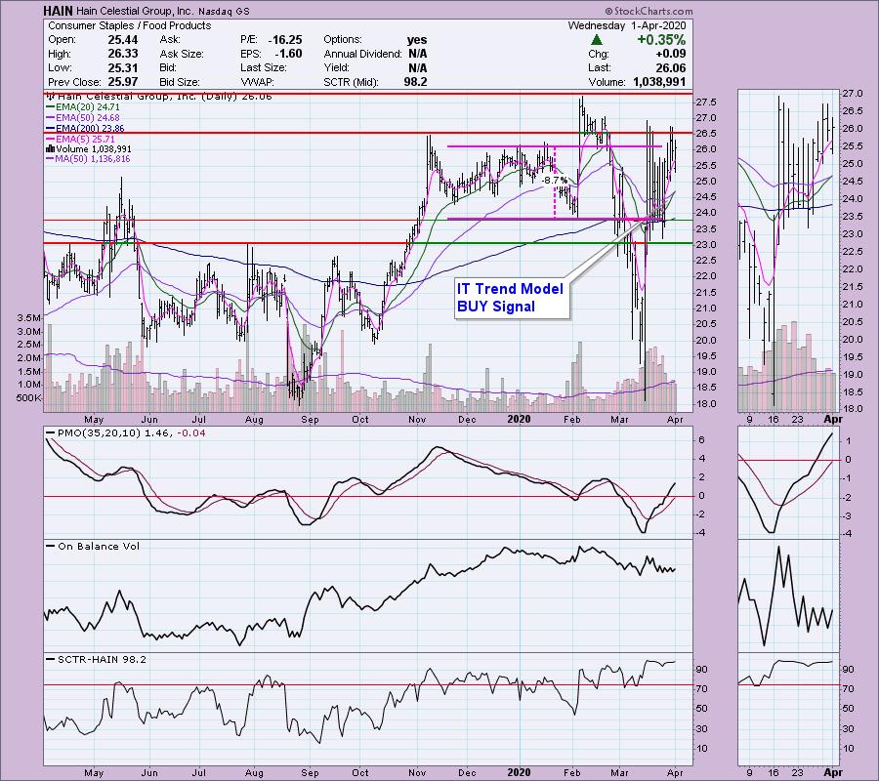
Task: Click the EMA(5) 25.71 legend entry
Action: [x=80, y=139]
